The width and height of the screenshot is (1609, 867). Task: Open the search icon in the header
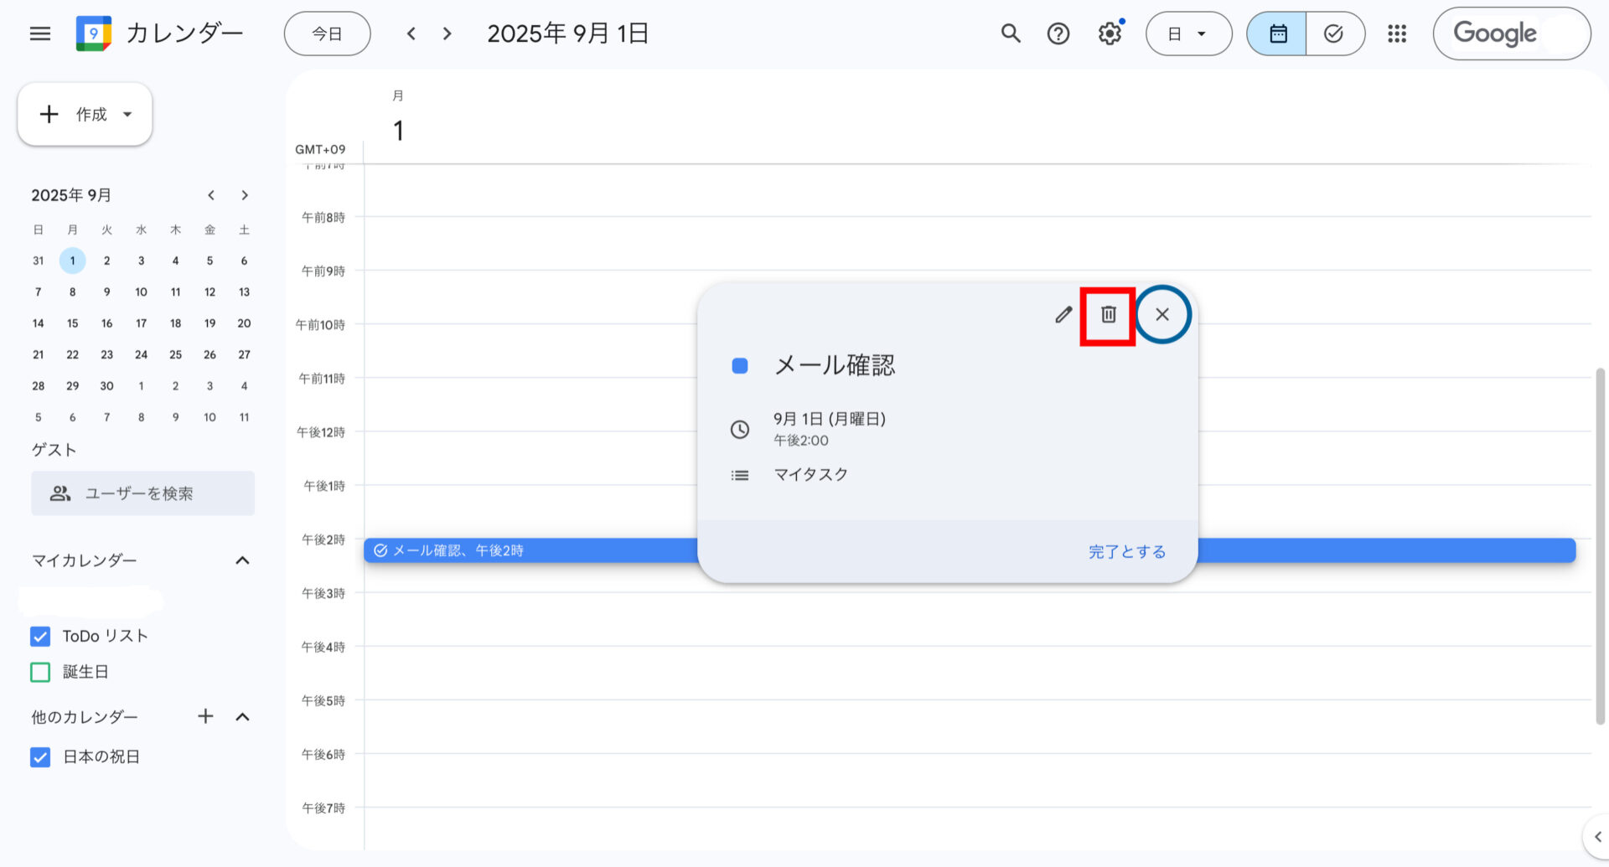coord(1009,34)
